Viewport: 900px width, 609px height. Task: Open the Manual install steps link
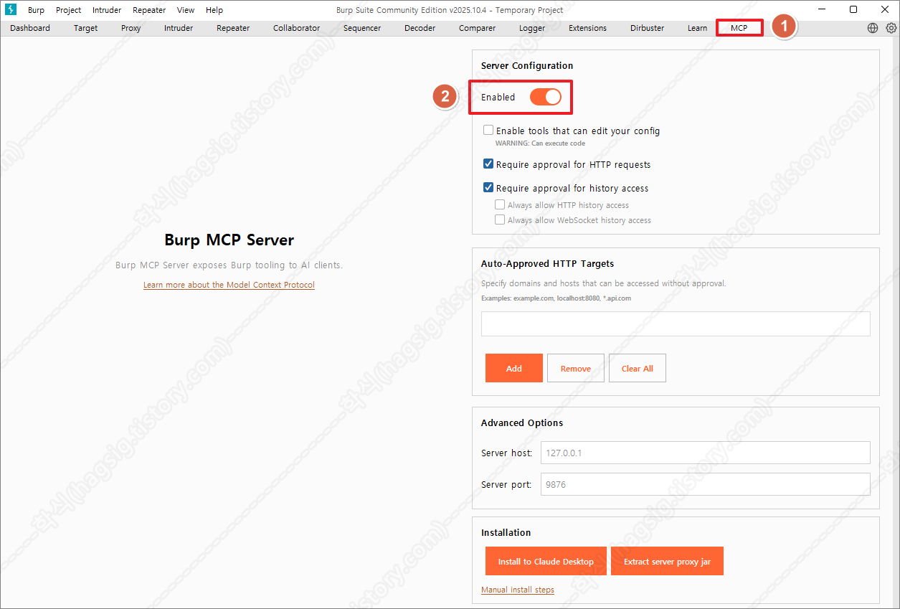[518, 590]
